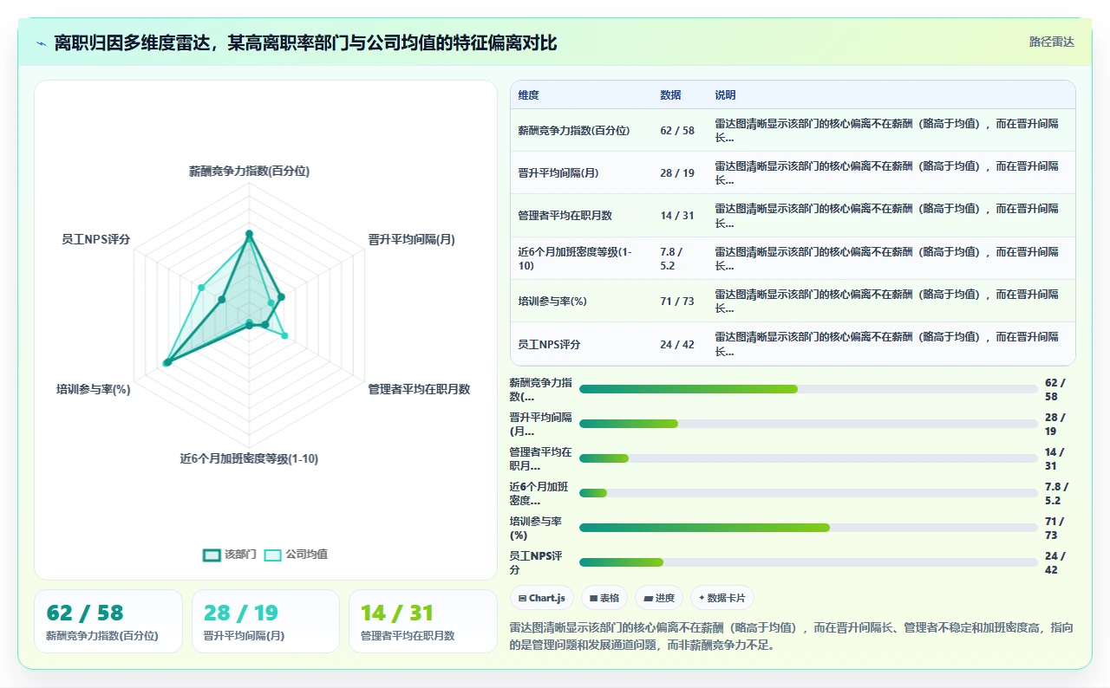The height and width of the screenshot is (688, 1110).
Task: Click the 晋升平均间隔 progress bar
Action: pyautogui.click(x=808, y=424)
